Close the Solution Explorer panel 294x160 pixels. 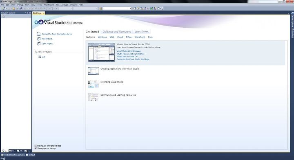(x=30, y=13)
